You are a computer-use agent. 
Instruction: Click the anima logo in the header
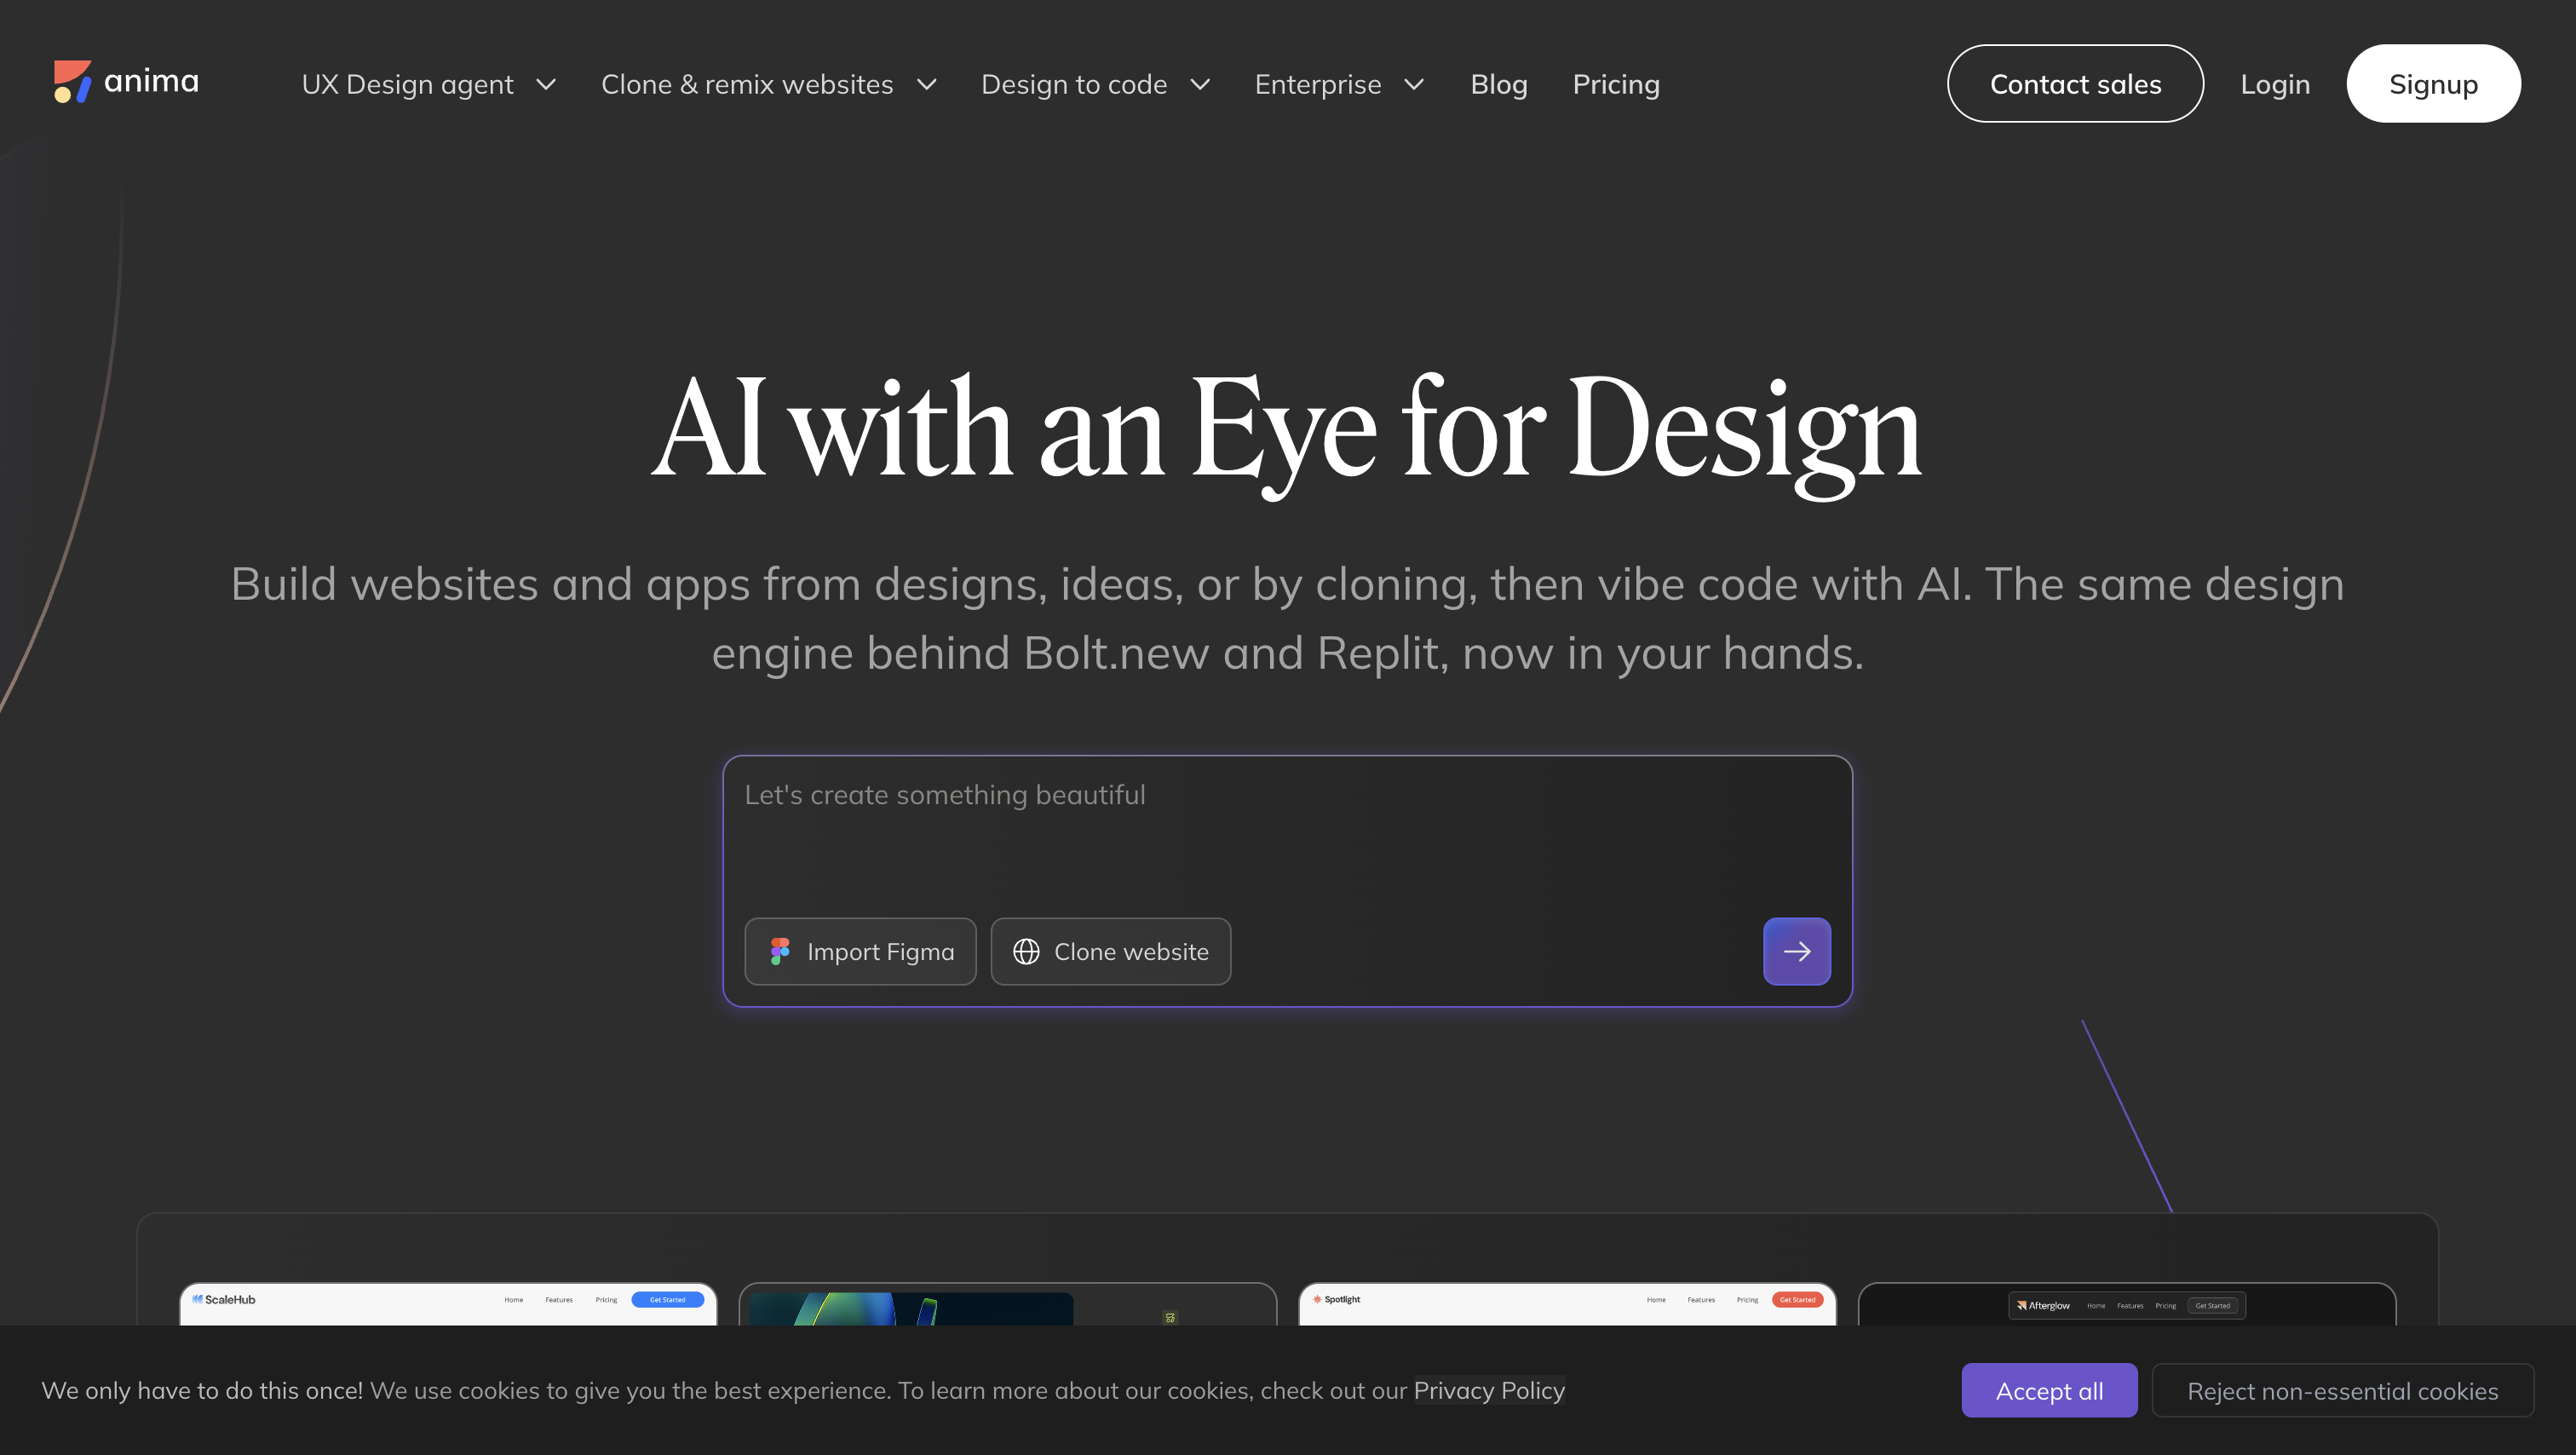pyautogui.click(x=126, y=82)
